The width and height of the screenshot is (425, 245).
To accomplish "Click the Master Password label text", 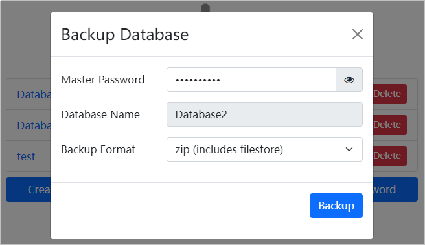I will click(103, 80).
